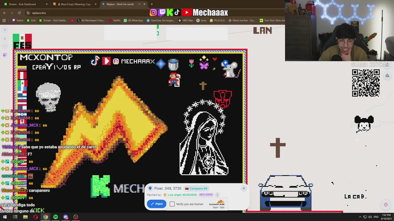This screenshot has width=394, height=221.
Task: Open the (8) WhatsApp bookmark
Action: (x=133, y=21)
